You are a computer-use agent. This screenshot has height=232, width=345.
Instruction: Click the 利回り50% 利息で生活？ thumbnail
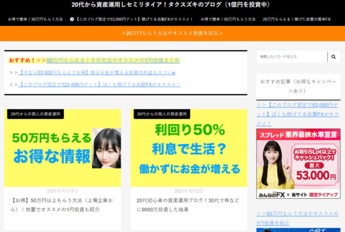point(189,148)
